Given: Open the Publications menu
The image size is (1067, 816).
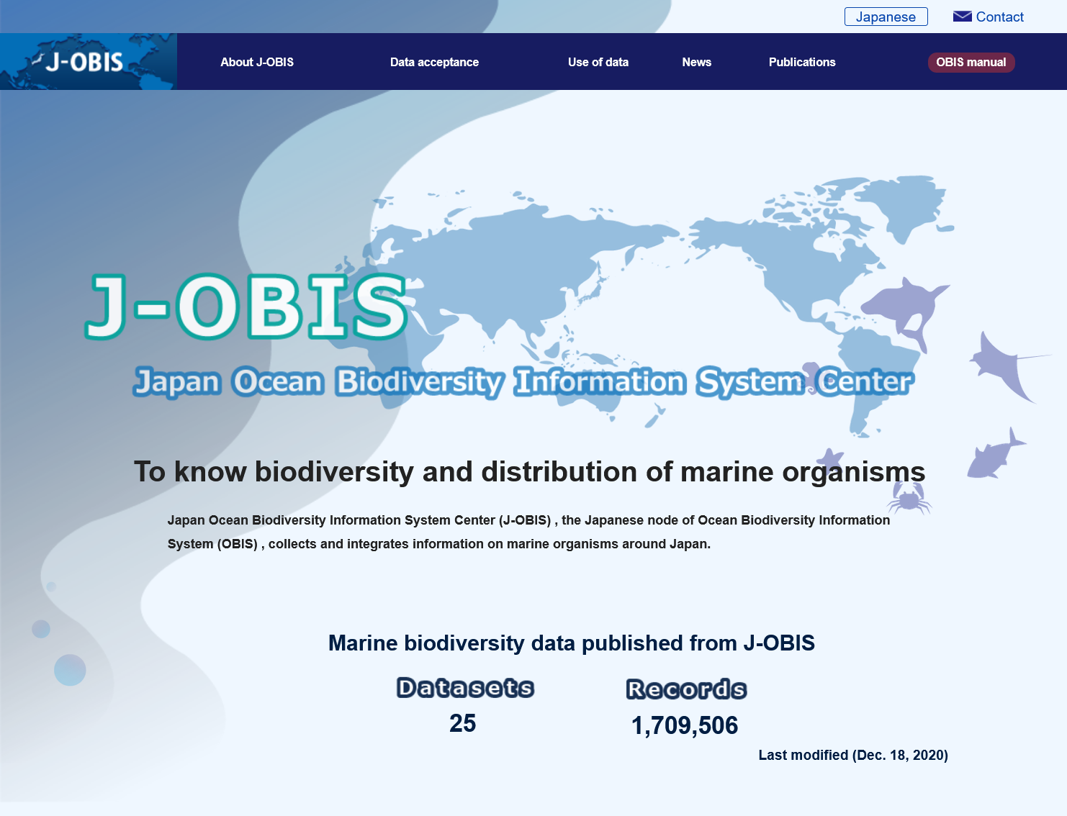Looking at the screenshot, I should tap(802, 62).
